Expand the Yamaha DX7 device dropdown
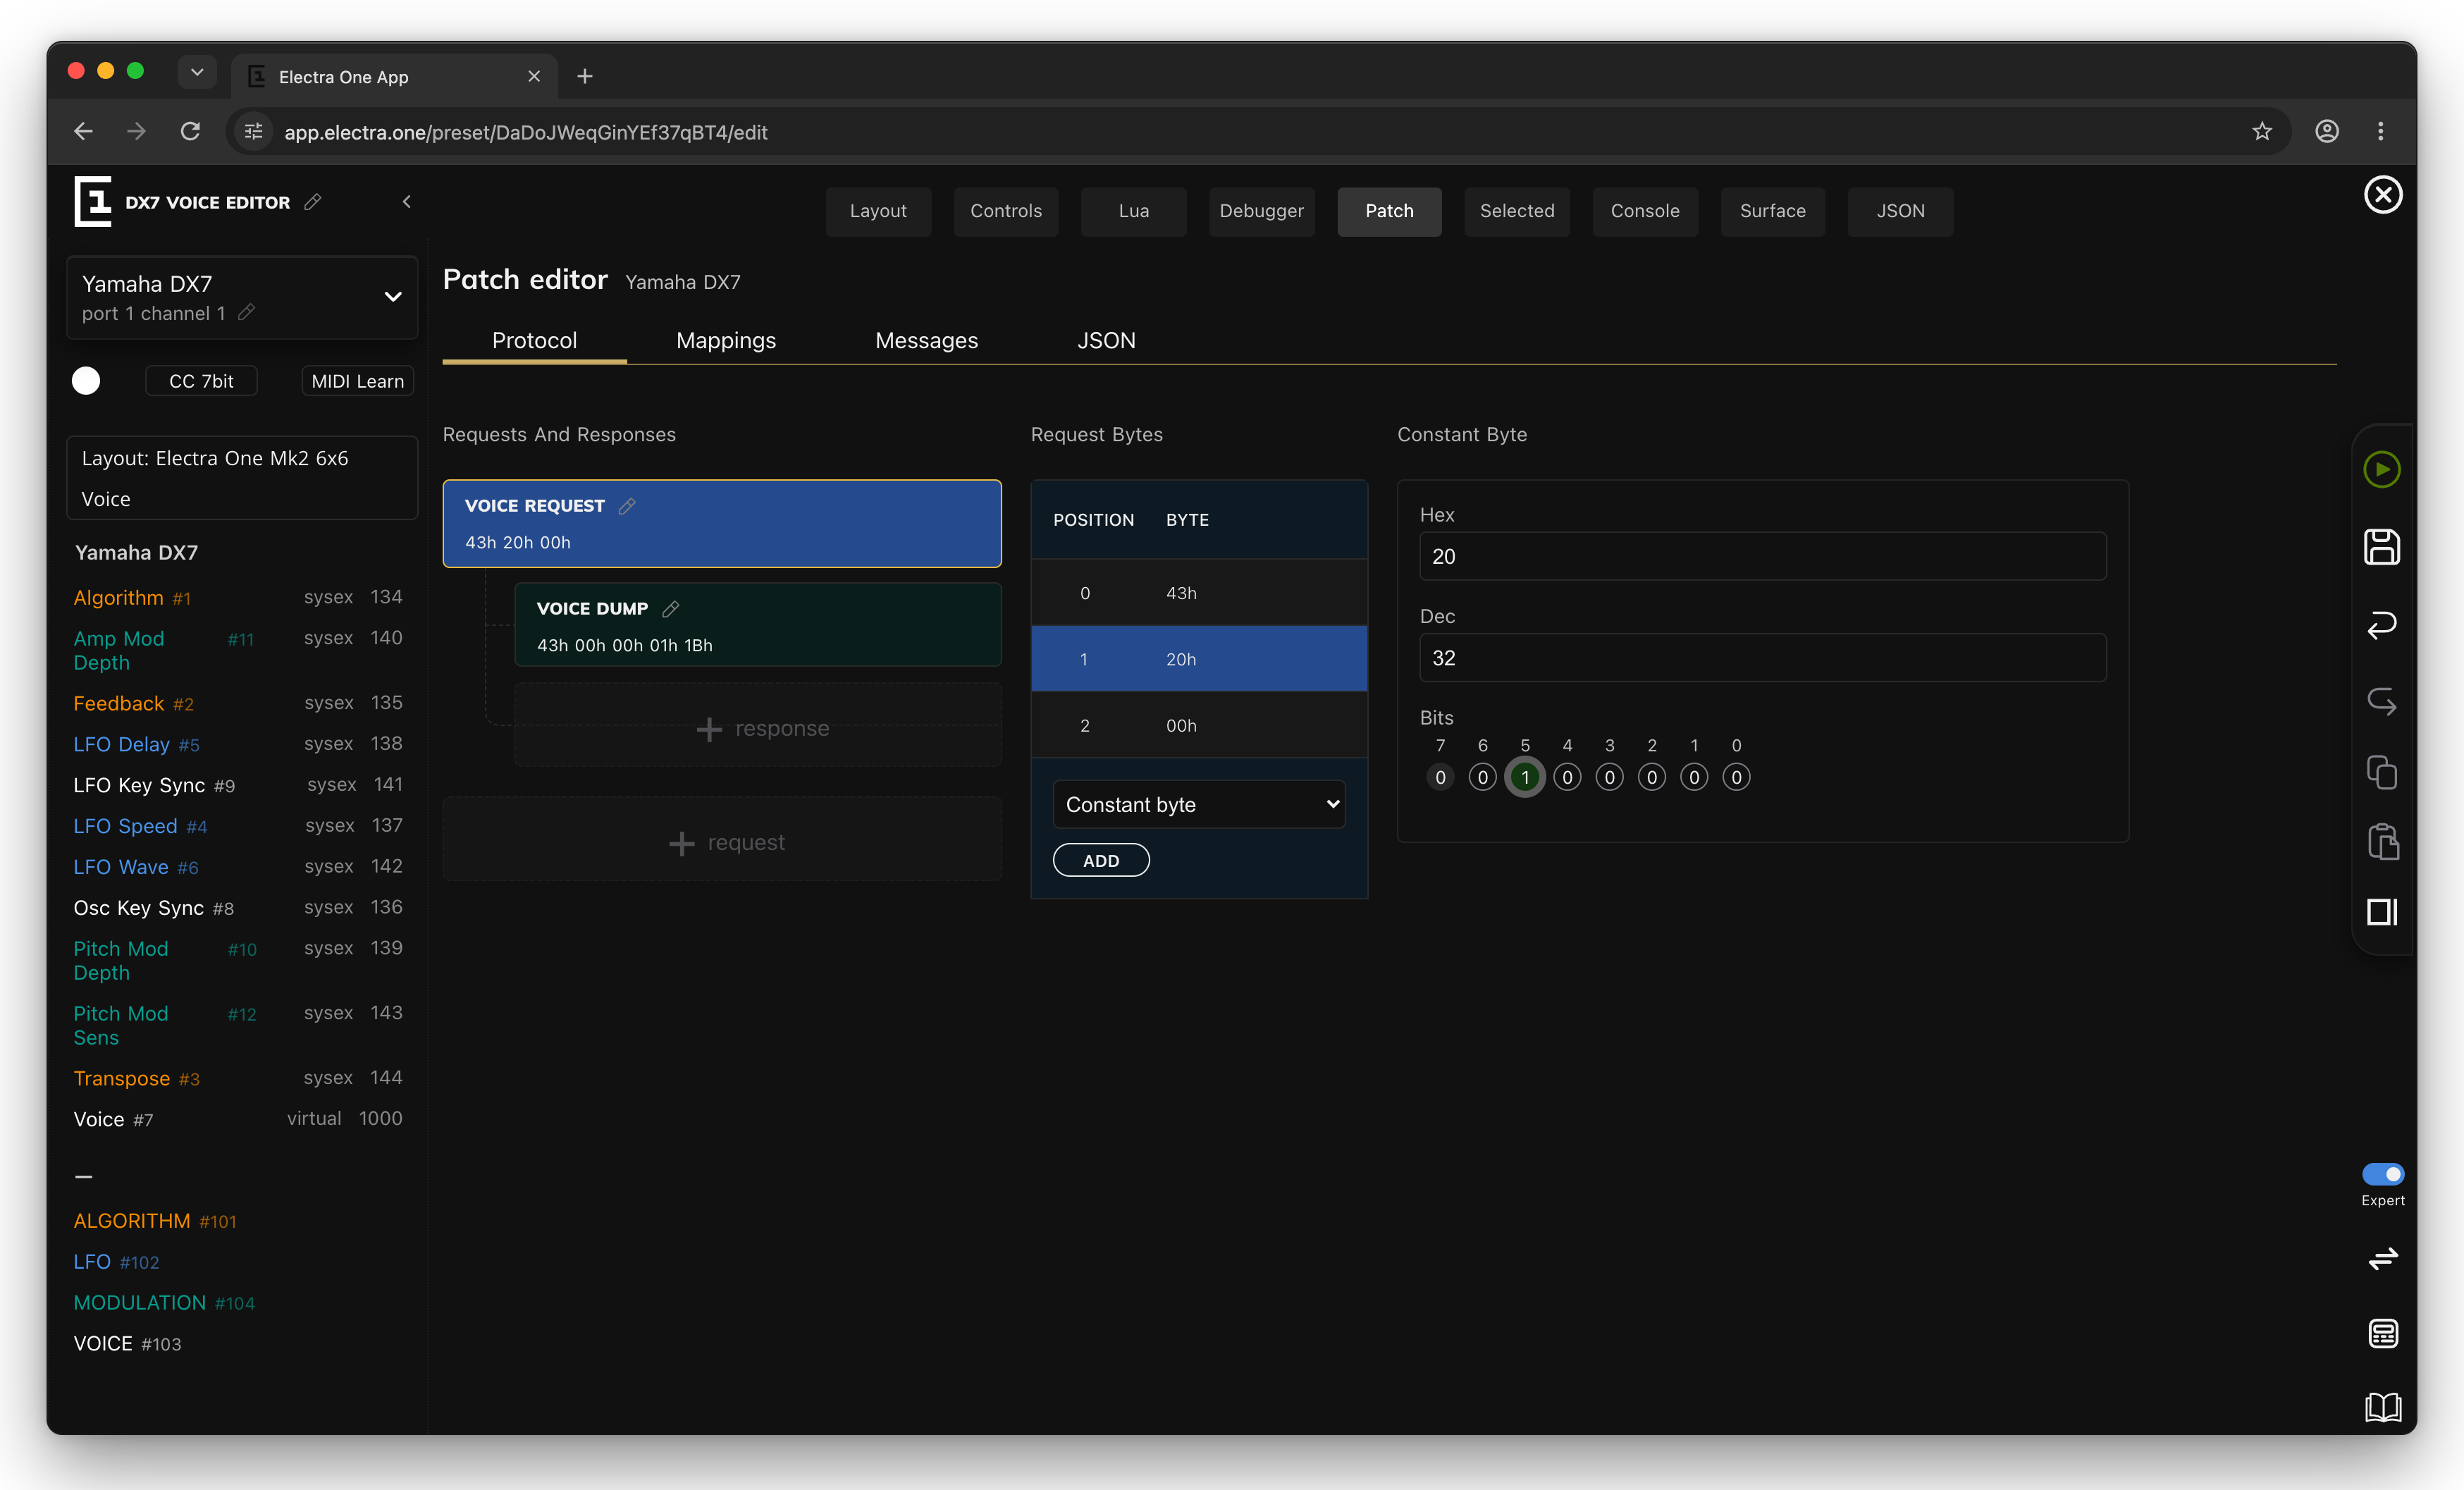This screenshot has width=2464, height=1490. coord(393,297)
